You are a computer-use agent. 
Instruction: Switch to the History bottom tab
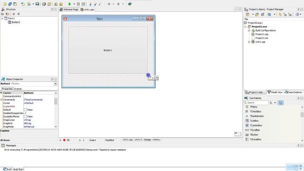(157, 140)
